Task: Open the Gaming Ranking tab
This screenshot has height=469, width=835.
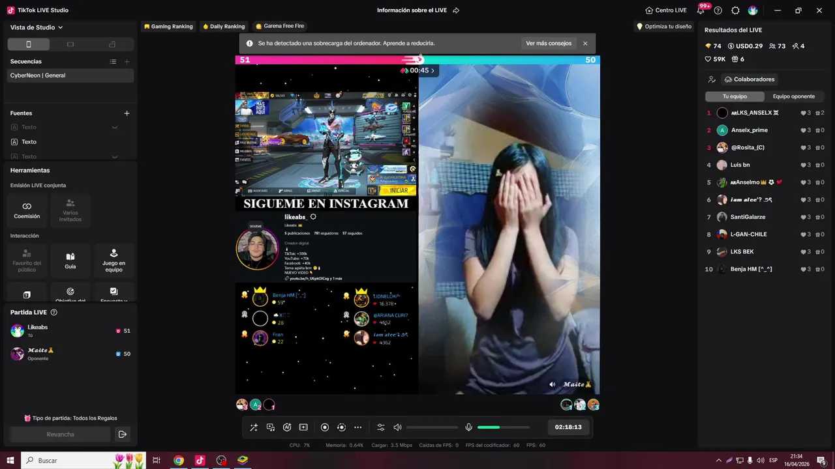Action: (x=168, y=27)
